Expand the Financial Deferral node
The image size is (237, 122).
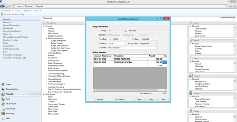coord(47,79)
